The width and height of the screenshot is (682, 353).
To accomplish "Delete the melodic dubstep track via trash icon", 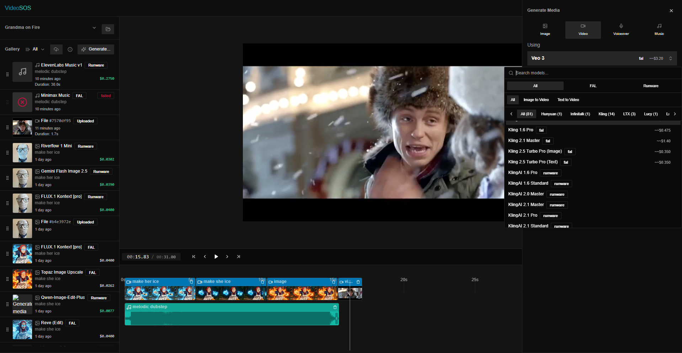I will click(335, 307).
